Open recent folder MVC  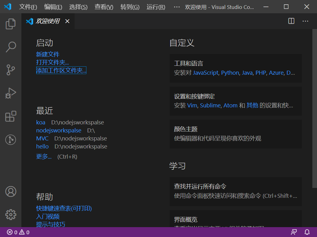point(42,139)
